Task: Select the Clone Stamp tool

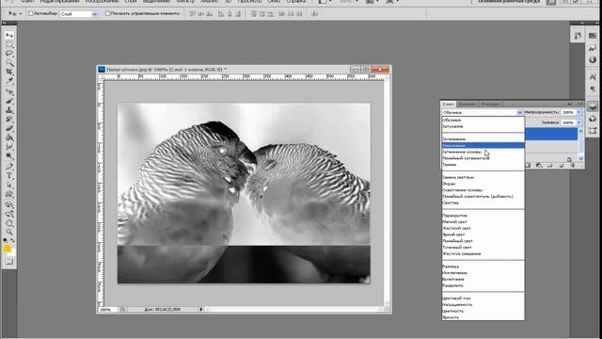Action: tap(9, 110)
